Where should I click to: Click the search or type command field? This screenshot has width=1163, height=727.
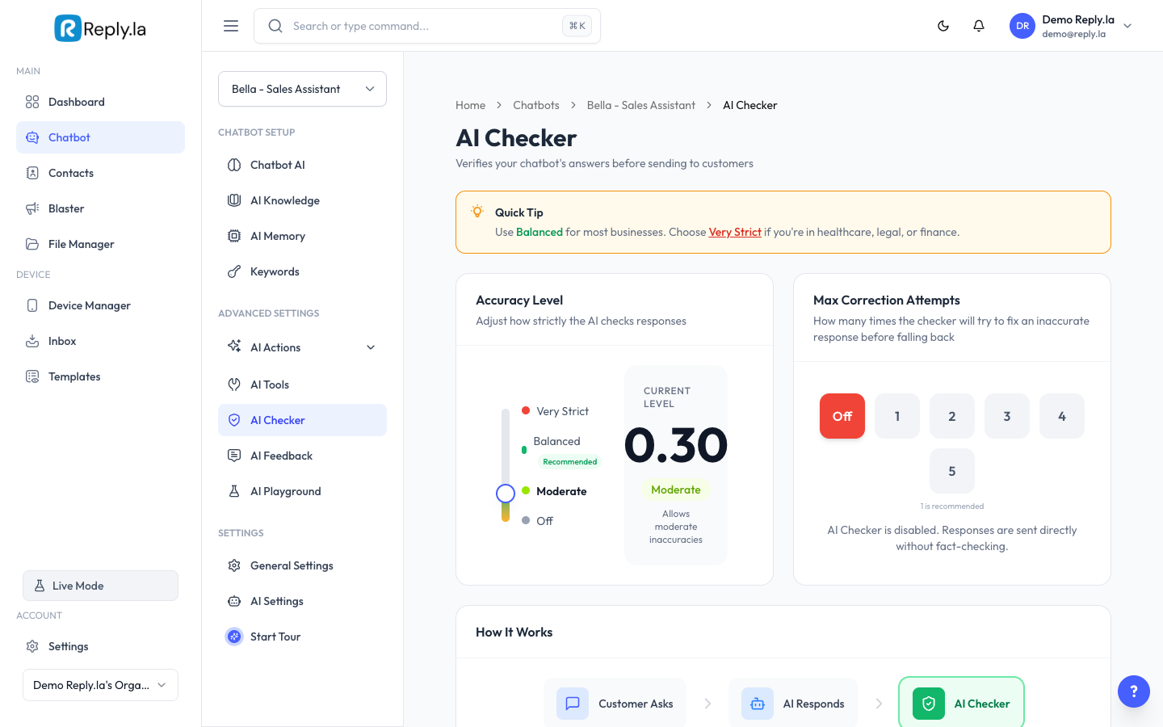[427, 26]
